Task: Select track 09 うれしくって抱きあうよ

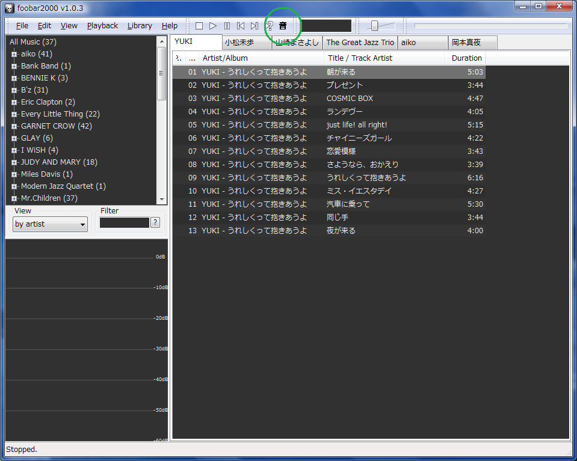Action: click(x=329, y=178)
